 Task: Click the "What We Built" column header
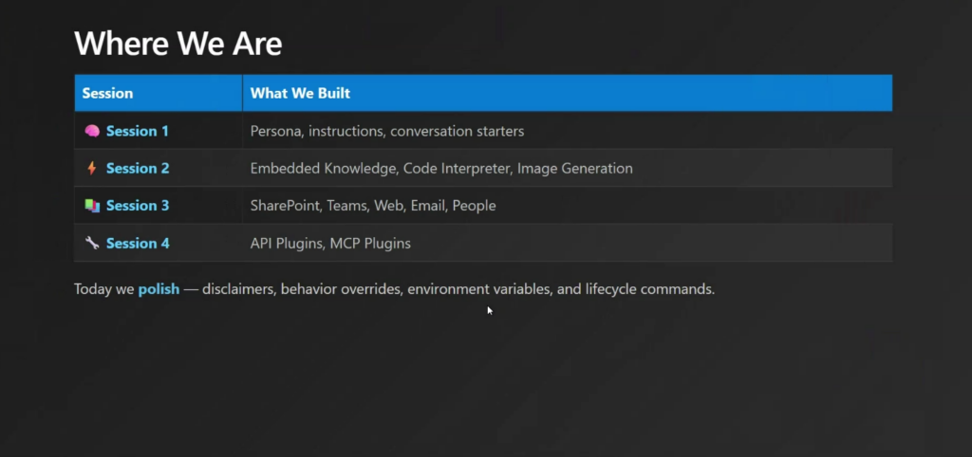(x=300, y=93)
